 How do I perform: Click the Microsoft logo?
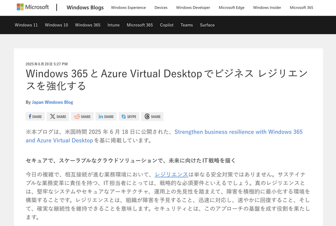click(x=33, y=7)
